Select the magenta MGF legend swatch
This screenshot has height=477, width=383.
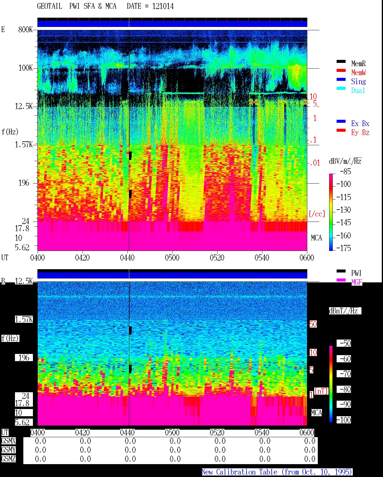[x=341, y=280]
